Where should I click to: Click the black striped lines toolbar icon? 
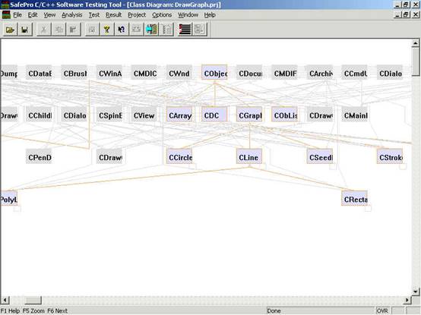(x=185, y=30)
